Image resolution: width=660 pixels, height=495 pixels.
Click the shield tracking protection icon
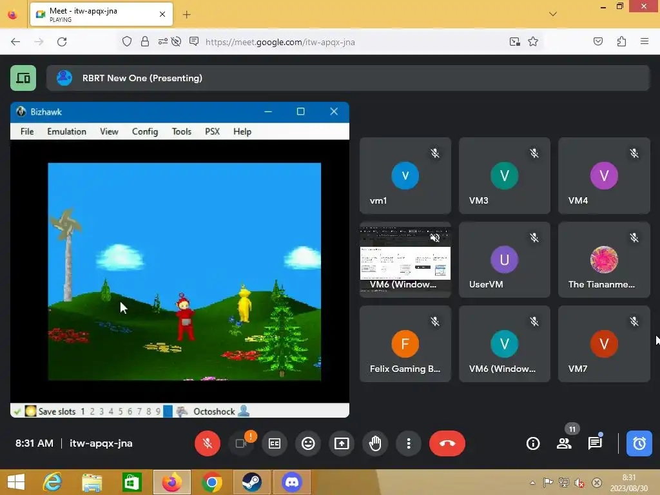coord(127,42)
